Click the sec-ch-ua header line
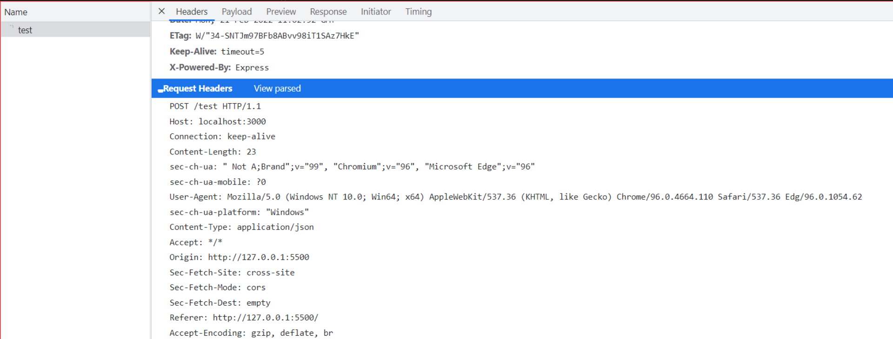This screenshot has height=339, width=893. pos(352,166)
